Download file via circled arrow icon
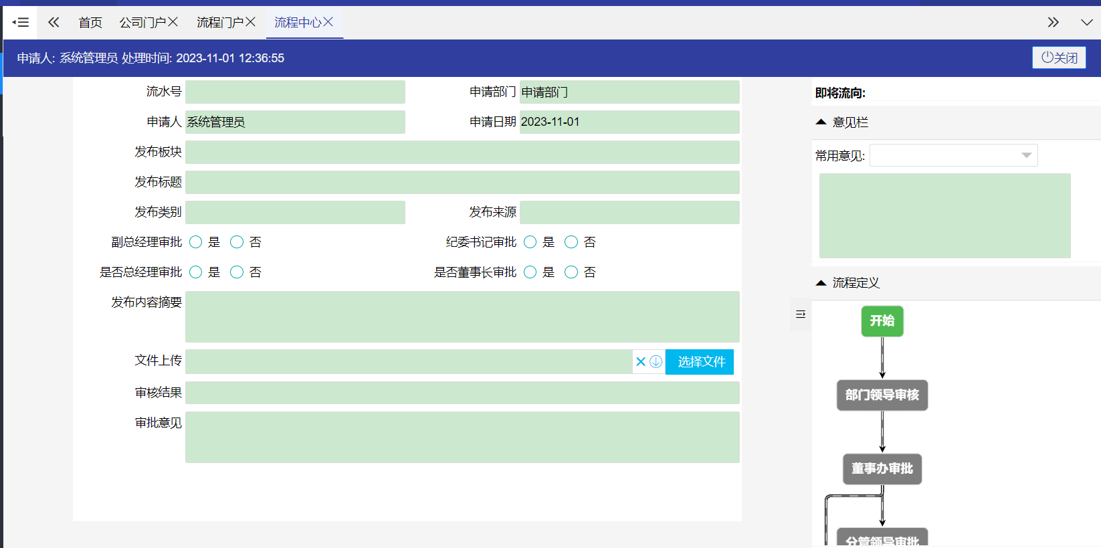 (x=656, y=361)
